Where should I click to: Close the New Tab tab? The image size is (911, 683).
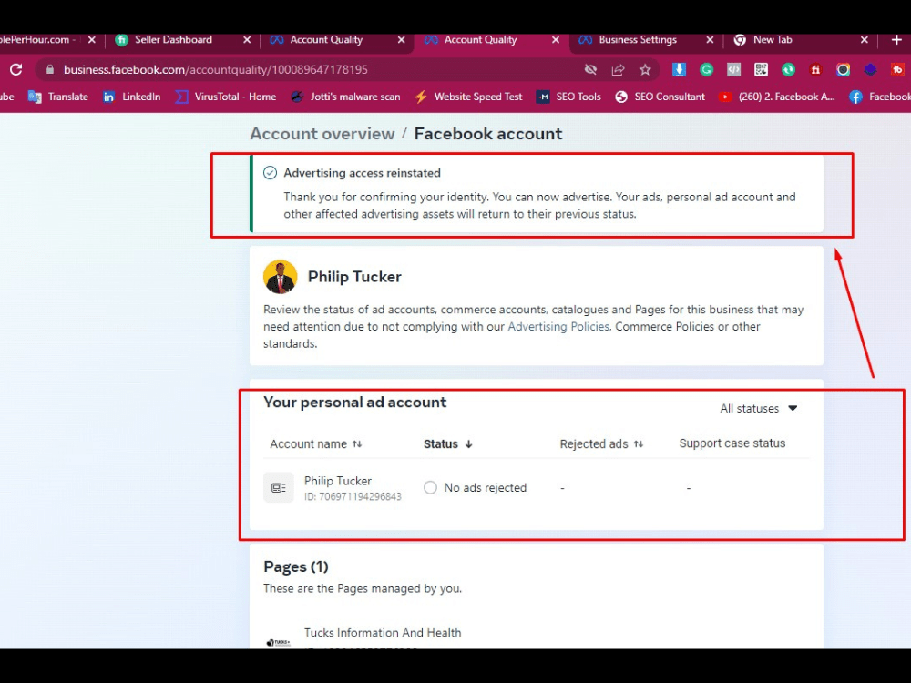(864, 39)
